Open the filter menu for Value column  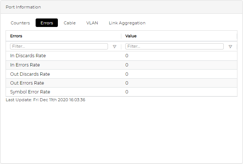coord(230,47)
